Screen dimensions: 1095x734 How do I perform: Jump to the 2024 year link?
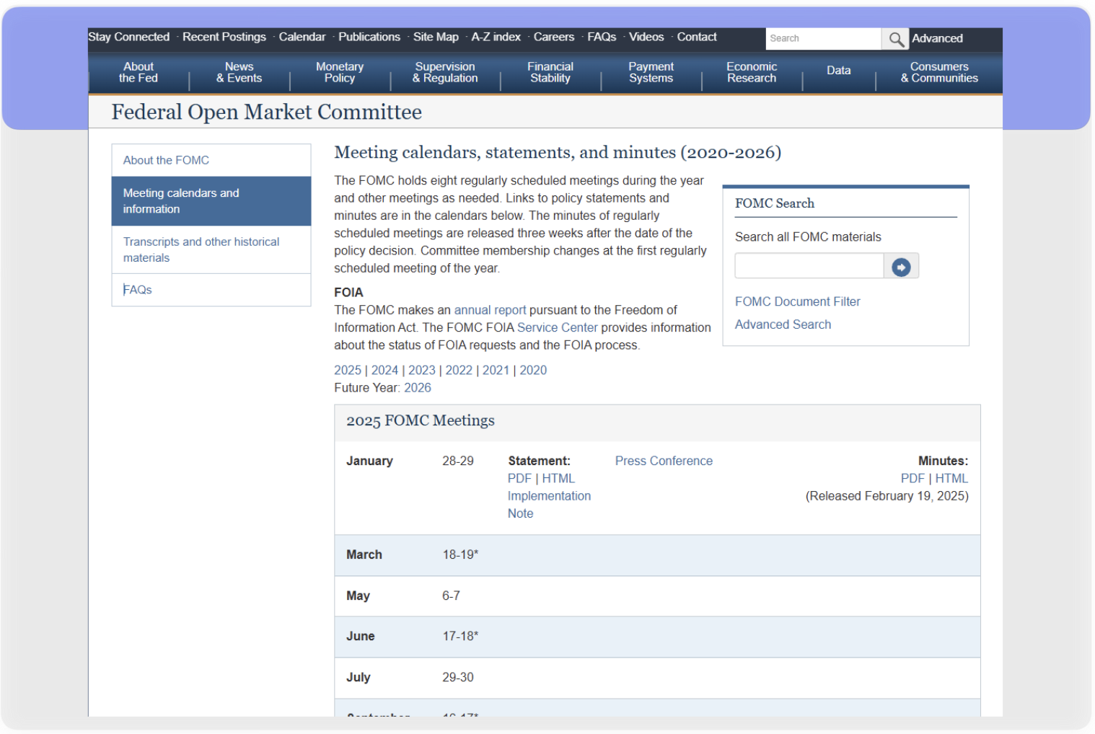coord(384,370)
